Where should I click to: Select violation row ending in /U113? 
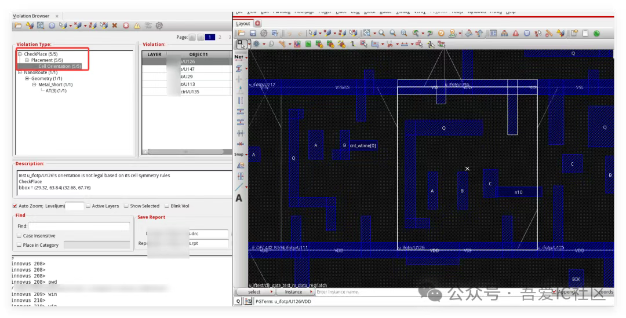187,84
